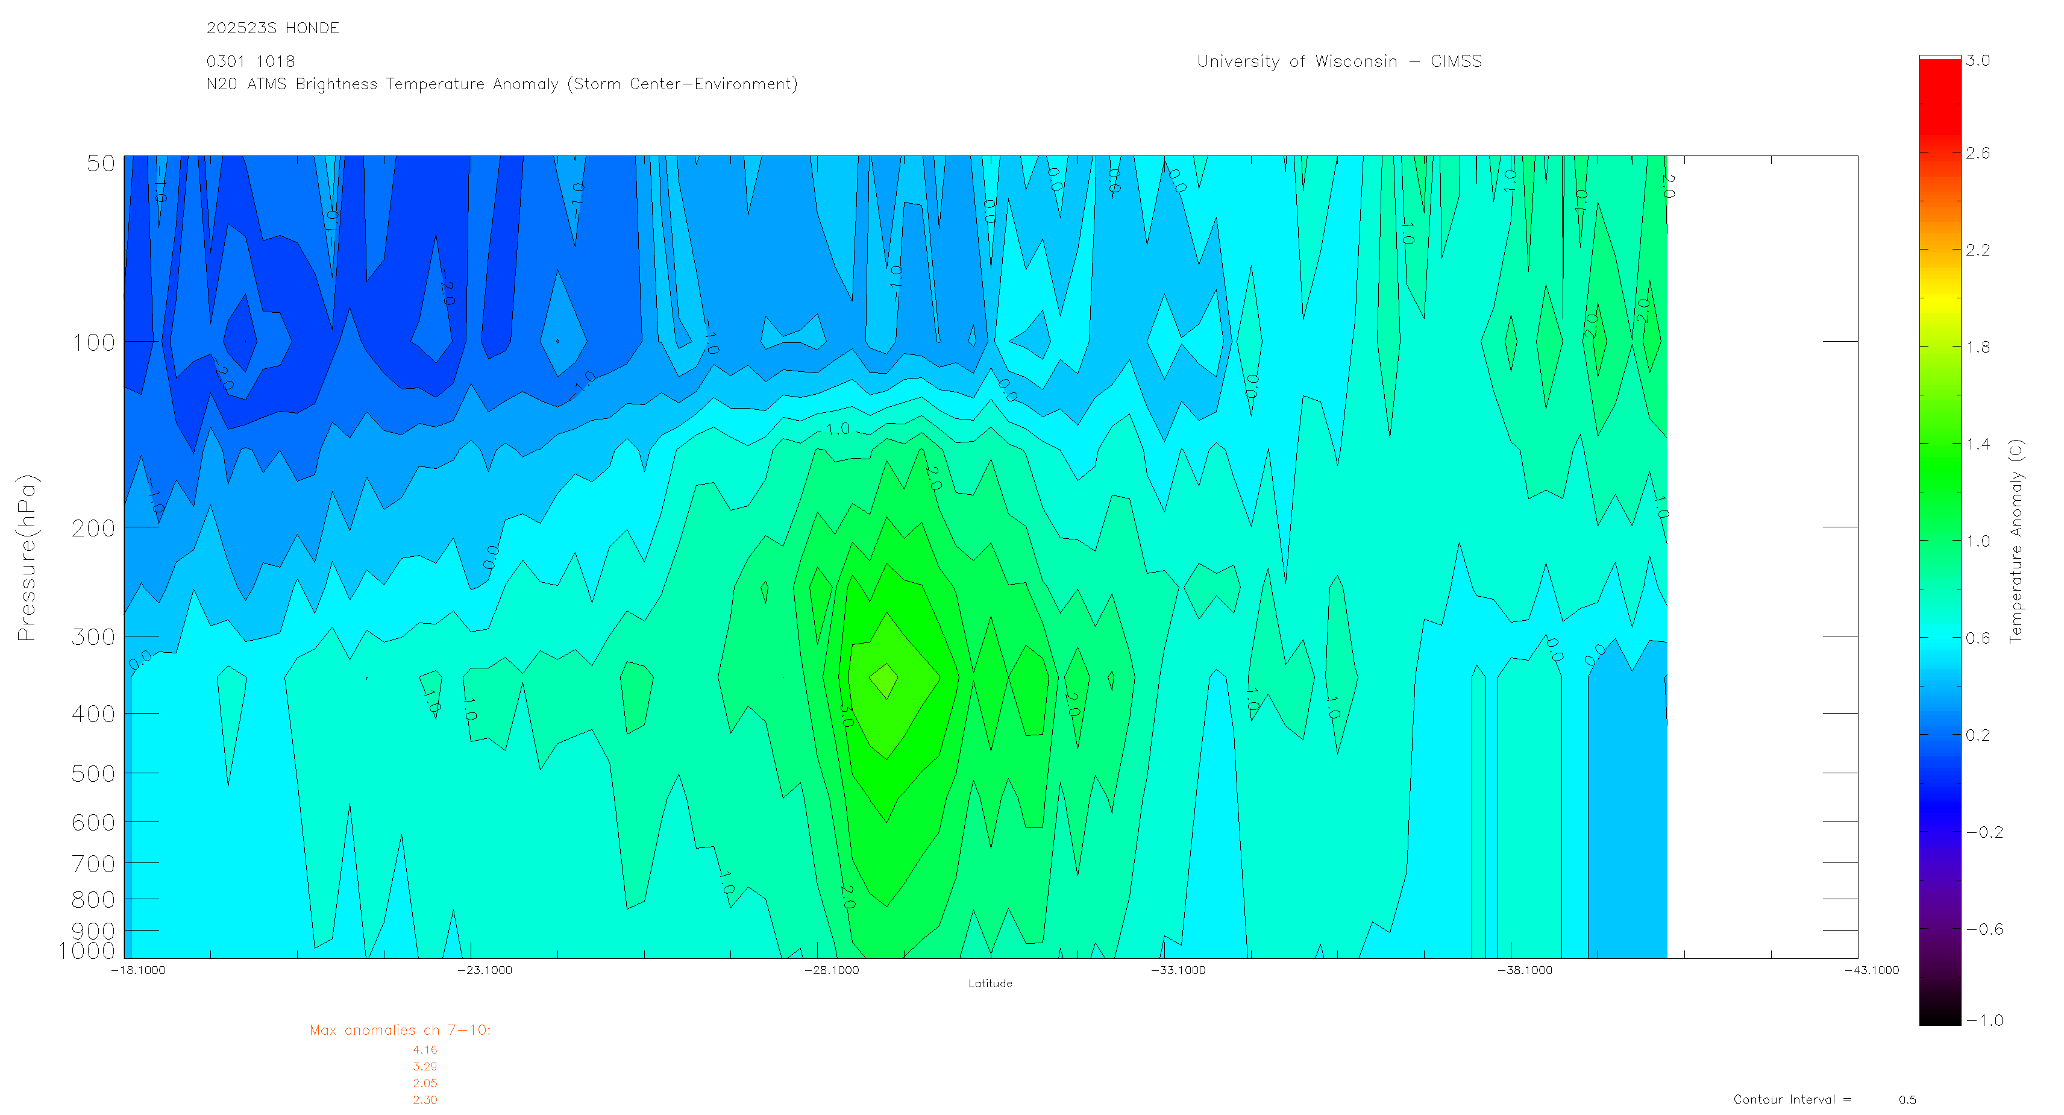The width and height of the screenshot is (2064, 1115).
Task: Click the 100 pressure axis label
Action: tap(94, 343)
